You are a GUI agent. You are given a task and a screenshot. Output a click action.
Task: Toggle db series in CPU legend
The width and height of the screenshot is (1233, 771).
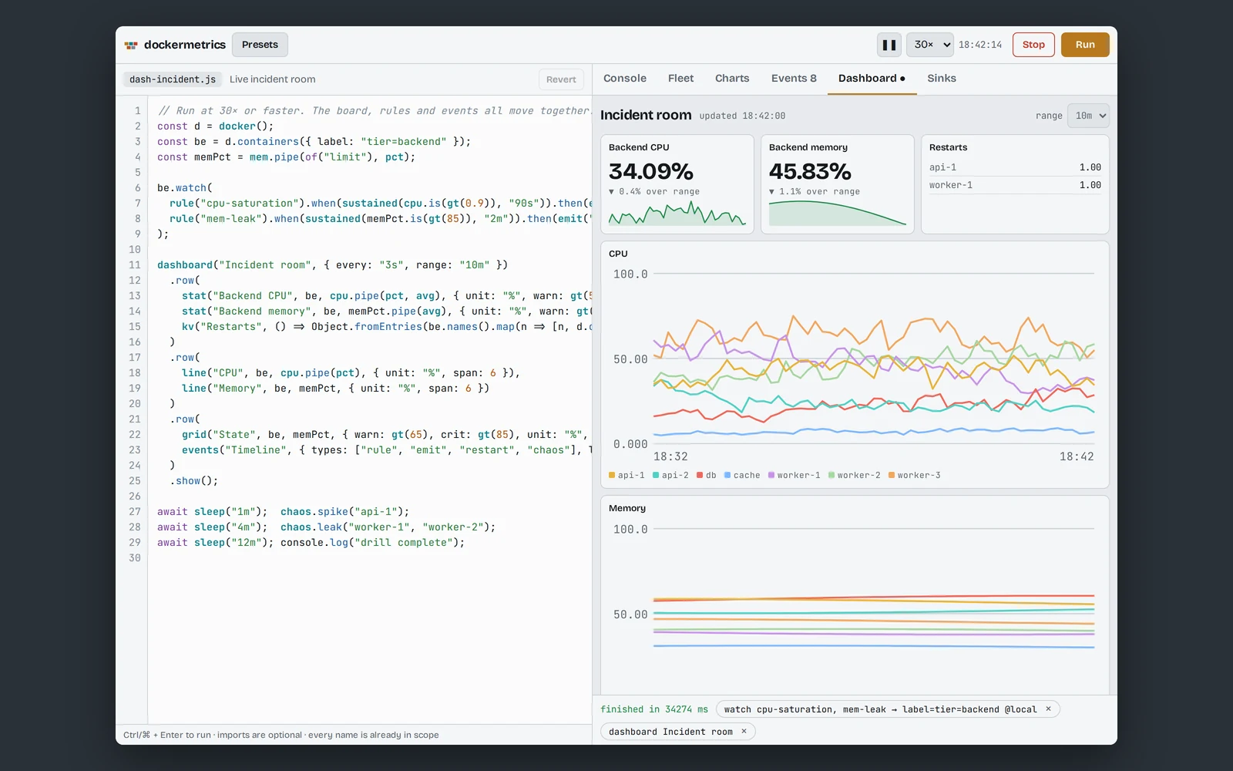(707, 476)
